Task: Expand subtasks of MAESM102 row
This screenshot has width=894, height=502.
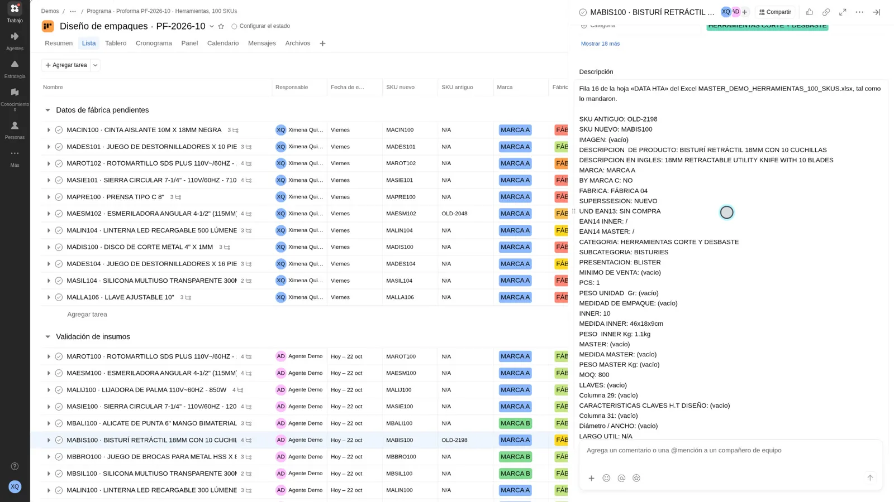Action: point(49,214)
